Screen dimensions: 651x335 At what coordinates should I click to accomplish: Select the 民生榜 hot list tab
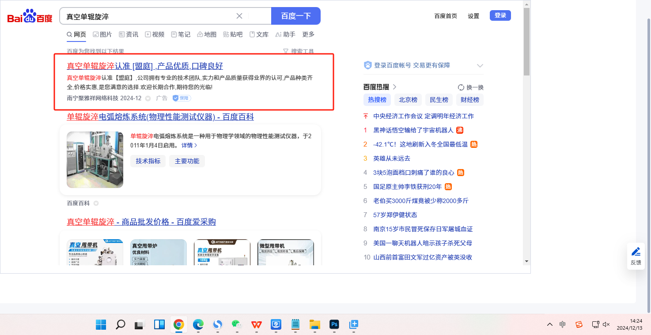pos(439,100)
